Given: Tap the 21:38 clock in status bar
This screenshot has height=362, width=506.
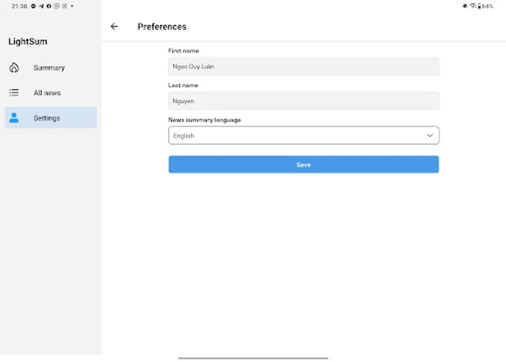Looking at the screenshot, I should click(x=19, y=6).
